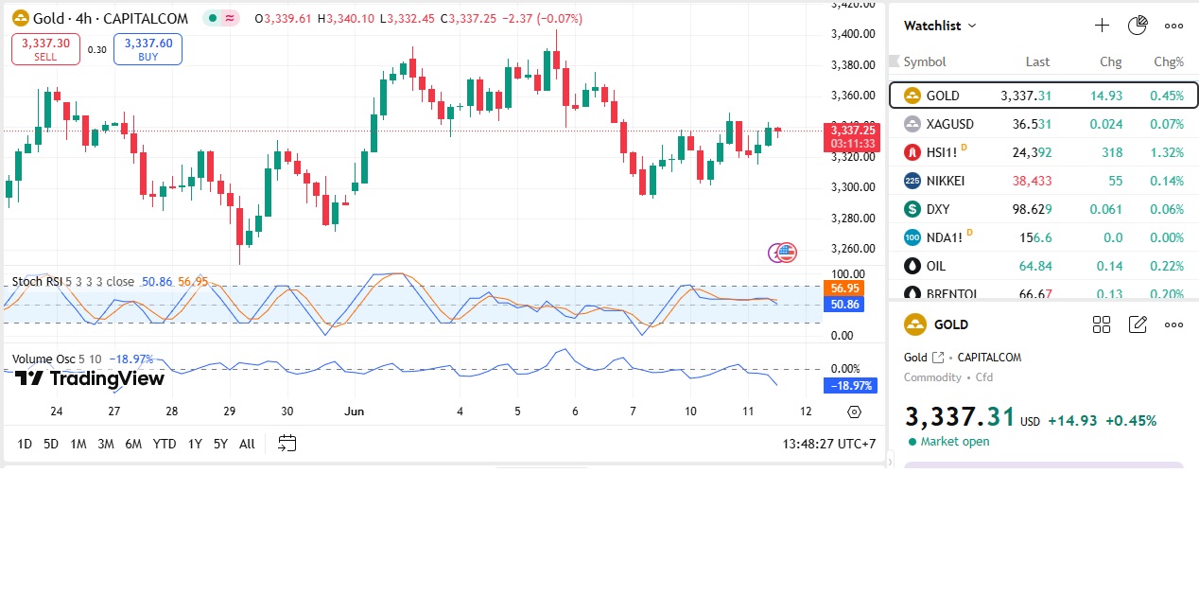Open the Watchlist three-dots more menu
This screenshot has height=613, width=1199.
point(1173,26)
